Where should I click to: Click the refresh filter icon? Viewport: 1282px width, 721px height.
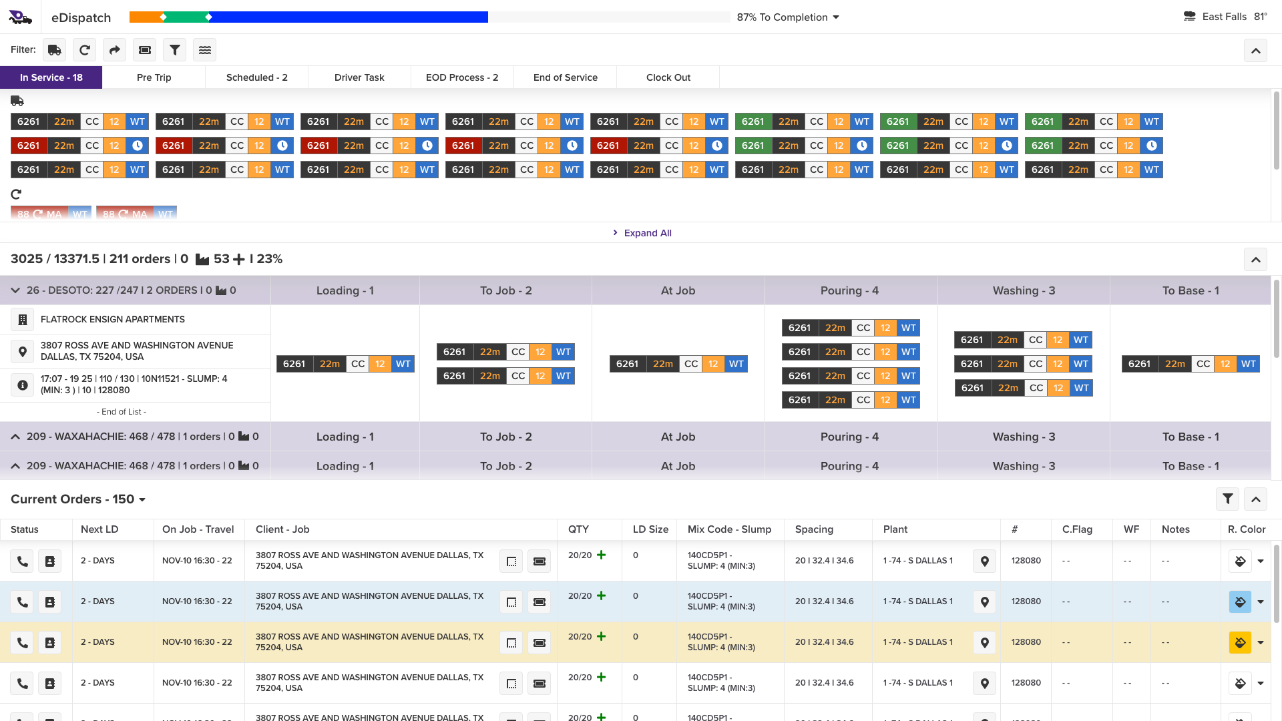pos(85,50)
